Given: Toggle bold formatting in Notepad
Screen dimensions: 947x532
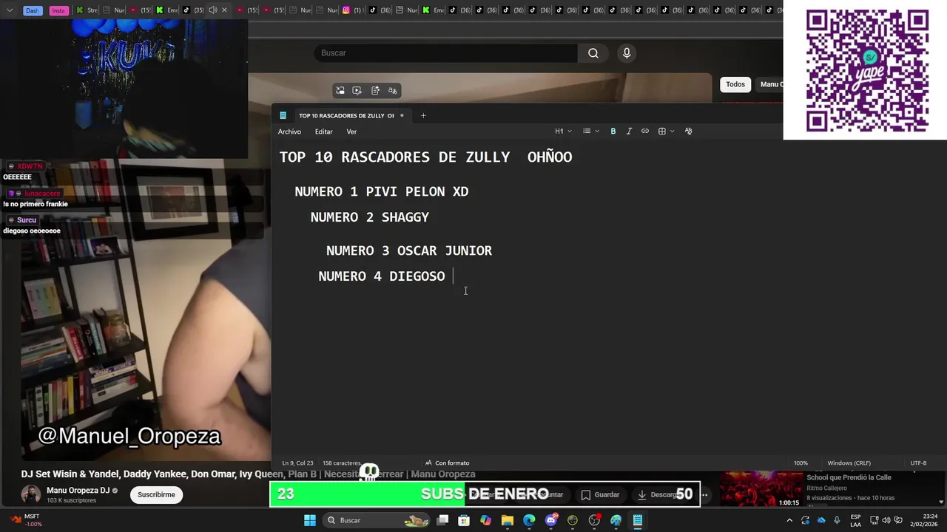Looking at the screenshot, I should tap(613, 131).
